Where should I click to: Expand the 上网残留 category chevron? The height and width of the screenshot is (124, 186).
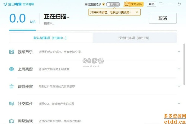coord(179,69)
